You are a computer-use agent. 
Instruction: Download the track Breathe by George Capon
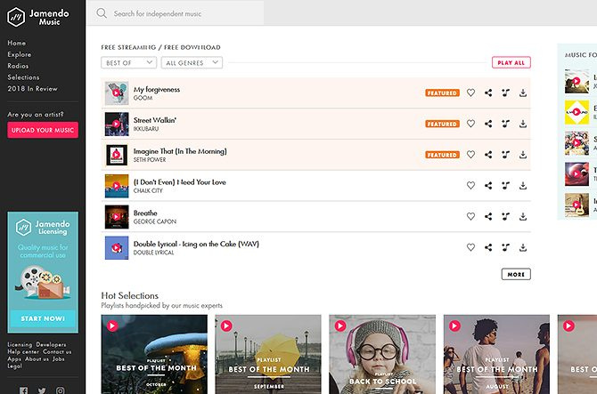point(522,216)
